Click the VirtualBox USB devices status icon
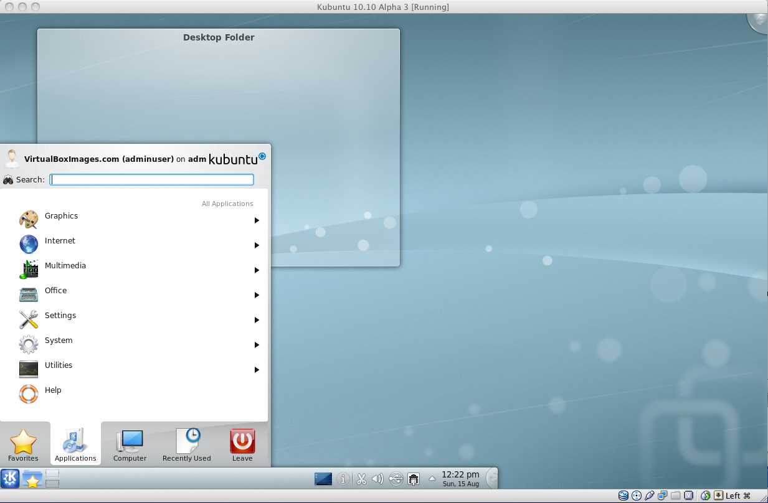 pyautogui.click(x=650, y=496)
